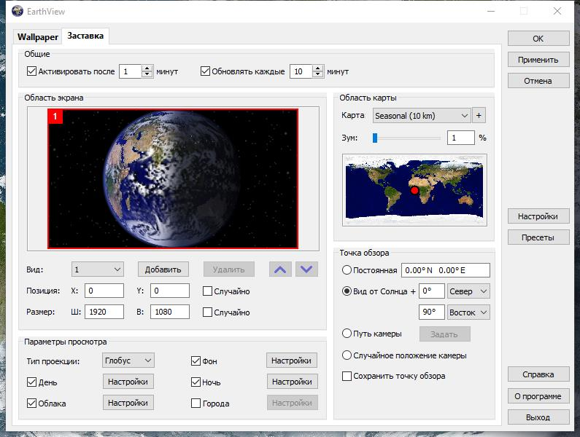The height and width of the screenshot is (437, 580).
Task: Click the red location marker on world map
Action: click(x=415, y=190)
